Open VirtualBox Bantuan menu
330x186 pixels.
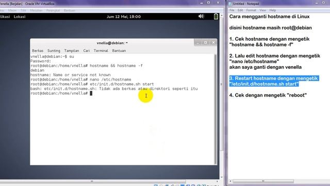(x=70, y=10)
